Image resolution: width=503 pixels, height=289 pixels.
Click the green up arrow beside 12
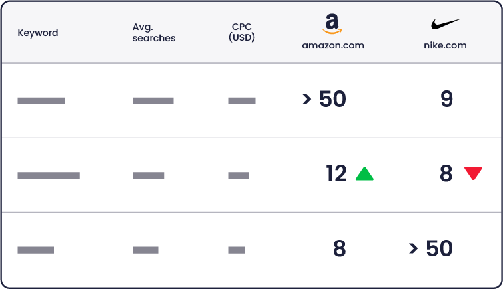[364, 174]
